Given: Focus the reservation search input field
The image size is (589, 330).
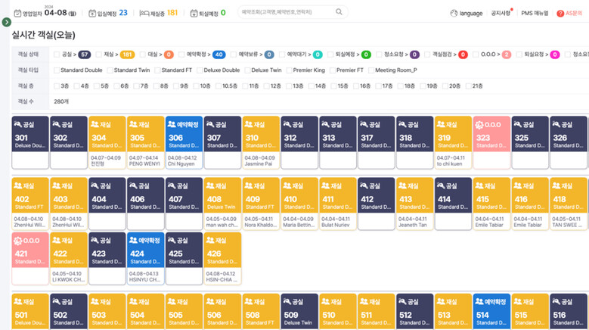Looking at the screenshot, I should tap(287, 12).
